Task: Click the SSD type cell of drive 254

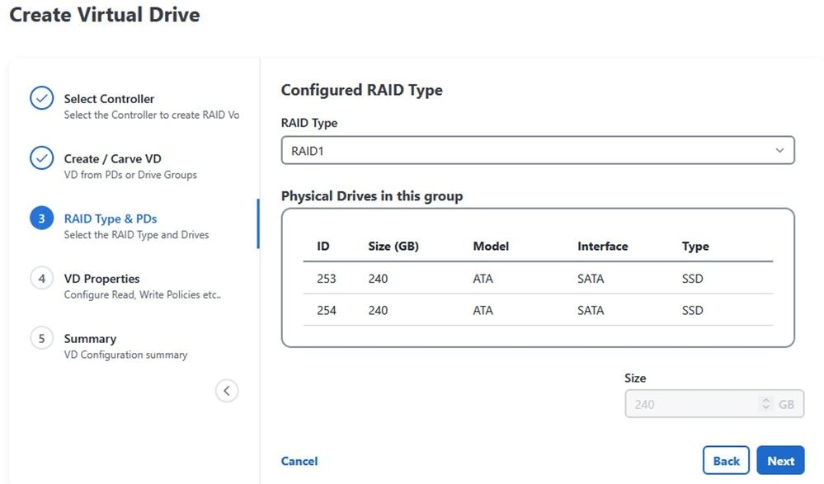Action: [693, 310]
